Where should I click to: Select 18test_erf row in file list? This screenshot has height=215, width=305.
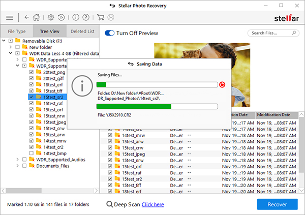(x=199, y=191)
